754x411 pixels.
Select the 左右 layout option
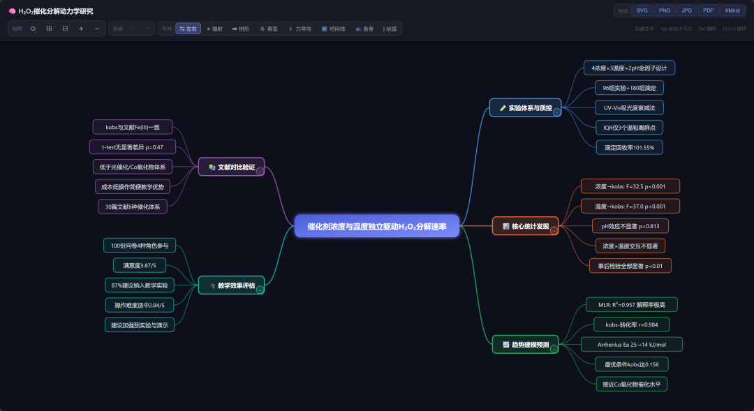point(188,29)
